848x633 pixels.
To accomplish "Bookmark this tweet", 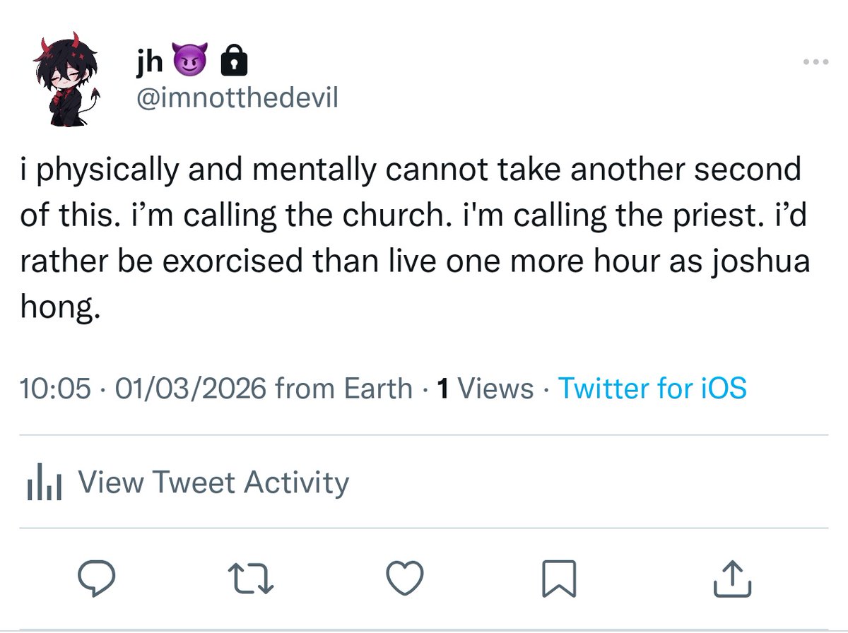I will 560,578.
